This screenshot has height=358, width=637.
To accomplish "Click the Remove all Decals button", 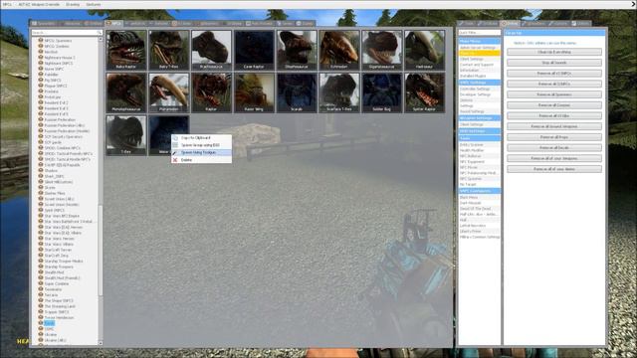I will point(554,148).
